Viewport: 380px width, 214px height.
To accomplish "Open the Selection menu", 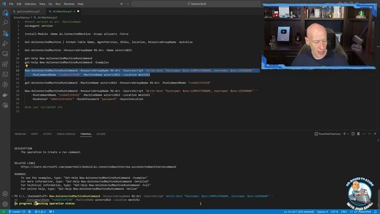I will point(30,4).
